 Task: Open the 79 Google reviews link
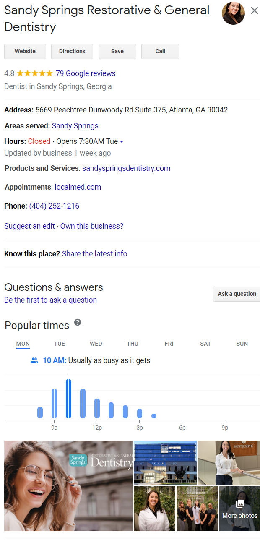point(86,73)
